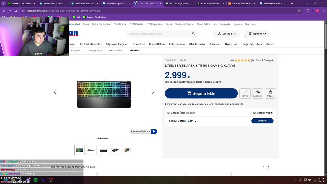The width and height of the screenshot is (327, 184).
Task: Expand the Giriş Yap account dropdown
Action: 227,34
